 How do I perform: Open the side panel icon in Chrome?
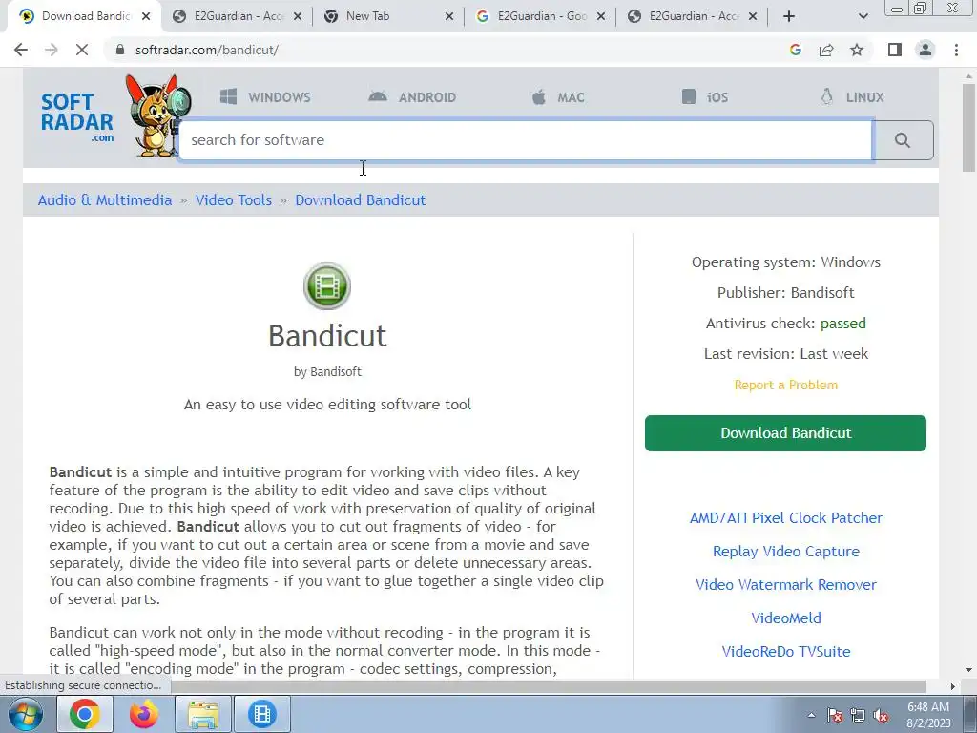click(895, 50)
